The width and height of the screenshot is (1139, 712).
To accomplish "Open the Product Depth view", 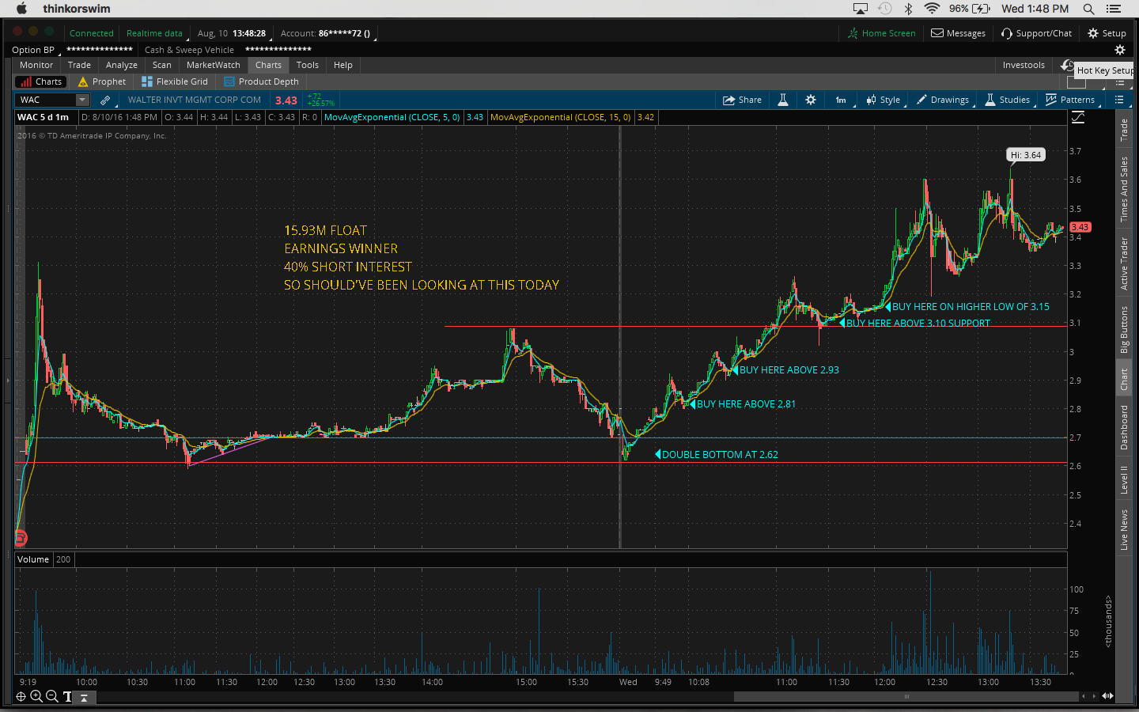I will (x=262, y=81).
